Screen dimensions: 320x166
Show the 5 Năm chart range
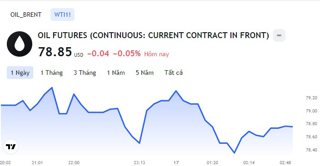[x=145, y=73]
